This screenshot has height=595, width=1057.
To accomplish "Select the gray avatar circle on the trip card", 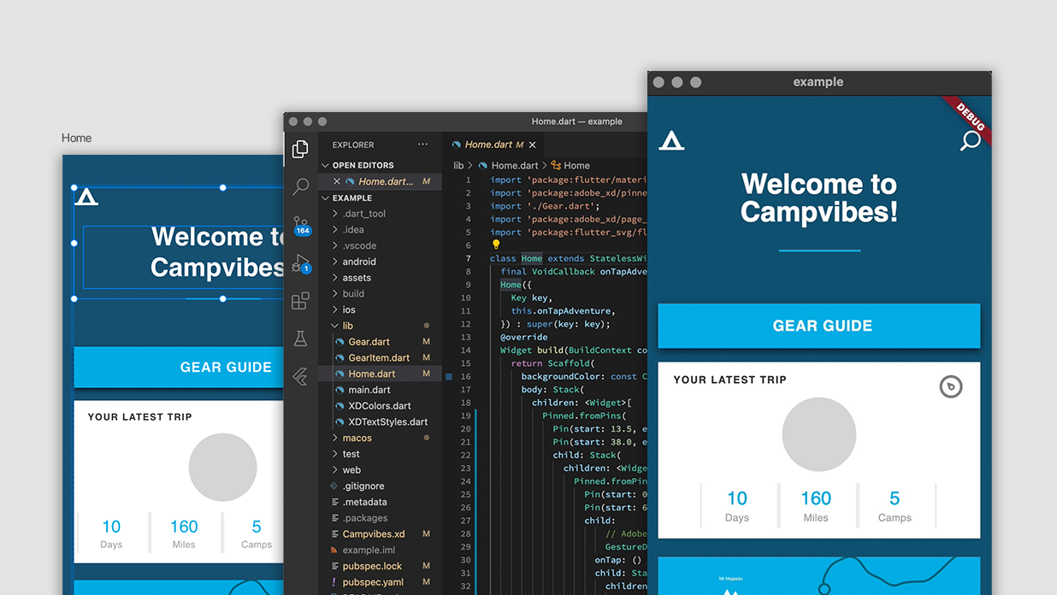I will (818, 434).
